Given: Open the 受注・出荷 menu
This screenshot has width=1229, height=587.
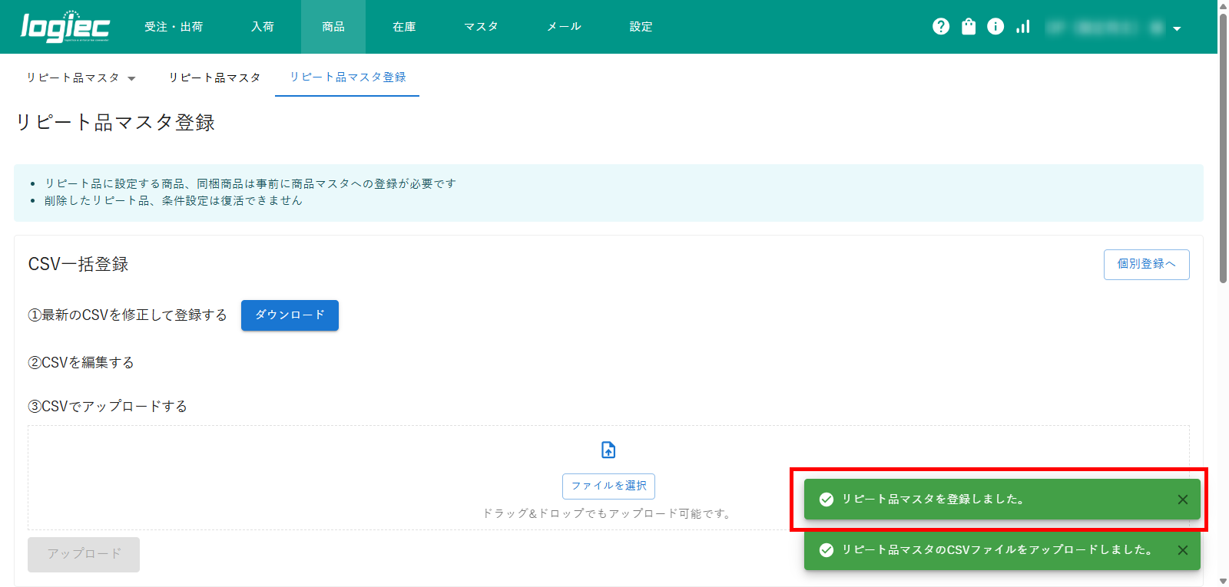Looking at the screenshot, I should [174, 27].
